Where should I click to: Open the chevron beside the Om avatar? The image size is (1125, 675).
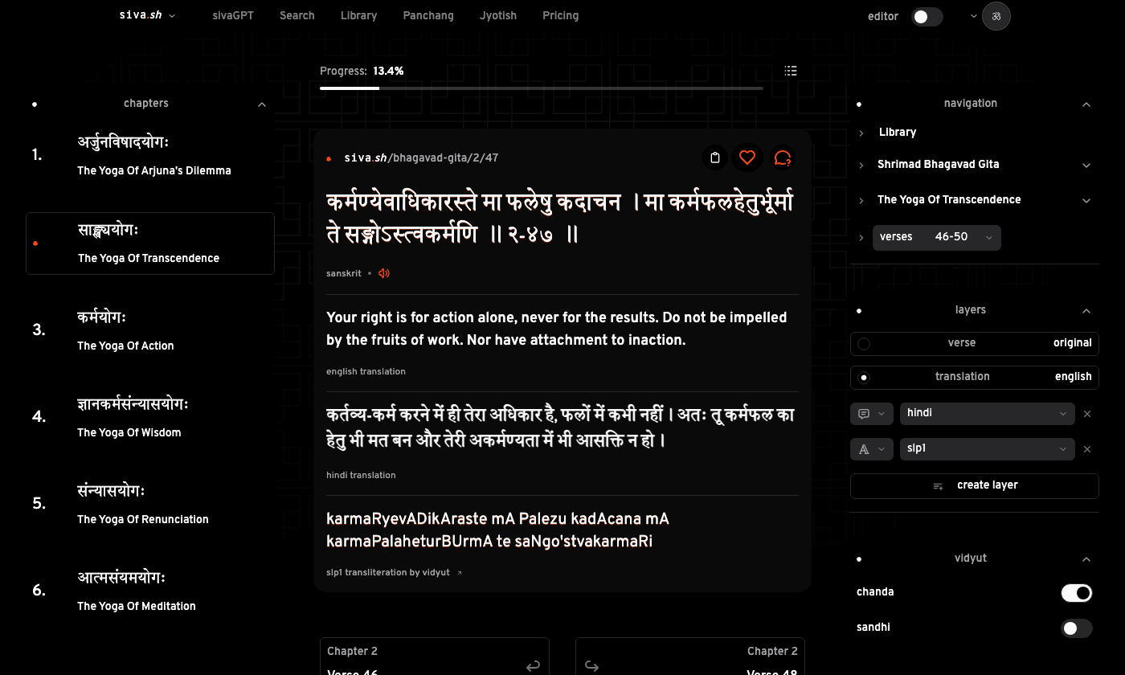click(x=974, y=16)
